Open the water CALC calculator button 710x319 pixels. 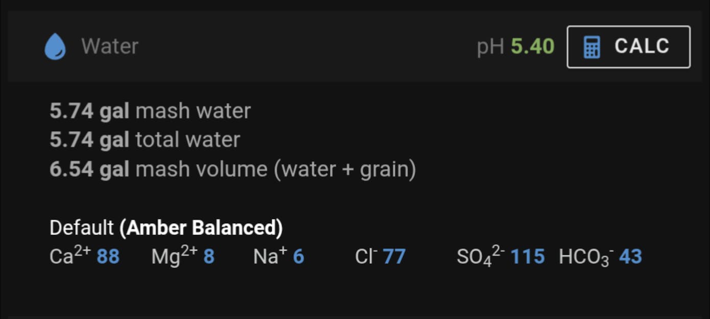pos(628,47)
